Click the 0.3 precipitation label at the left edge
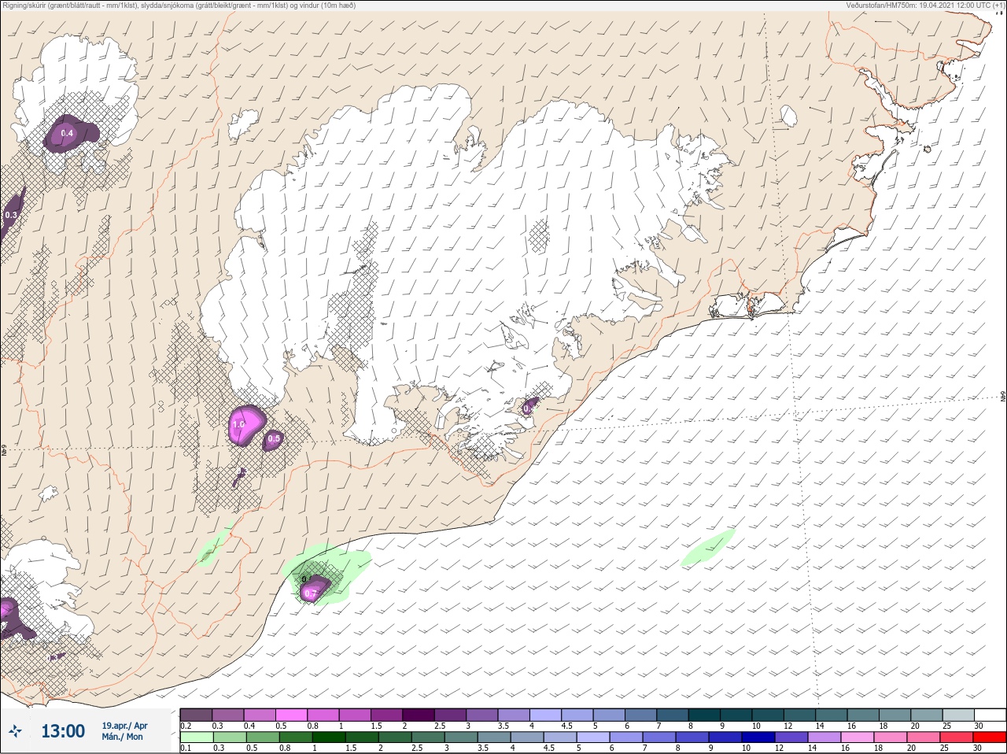1007x754 pixels. pyautogui.click(x=11, y=215)
